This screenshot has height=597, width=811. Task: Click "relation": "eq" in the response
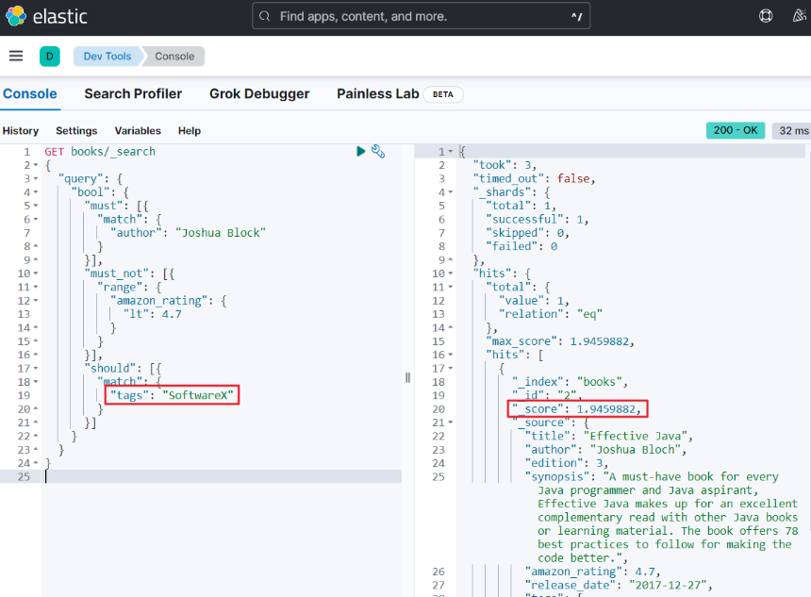551,314
